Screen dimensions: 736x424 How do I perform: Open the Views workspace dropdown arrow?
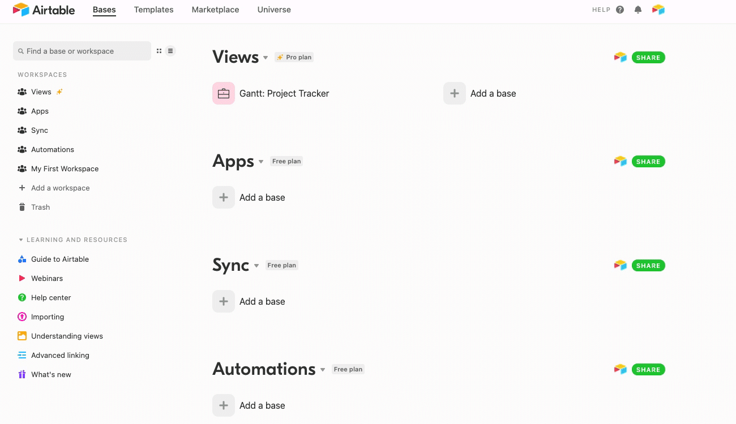click(x=265, y=58)
